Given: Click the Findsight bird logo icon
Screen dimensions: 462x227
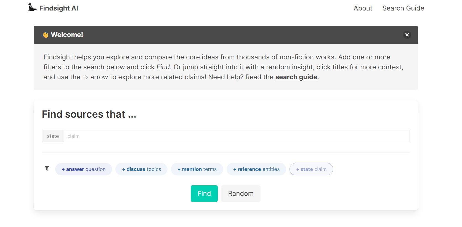Looking at the screenshot, I should pyautogui.click(x=32, y=7).
